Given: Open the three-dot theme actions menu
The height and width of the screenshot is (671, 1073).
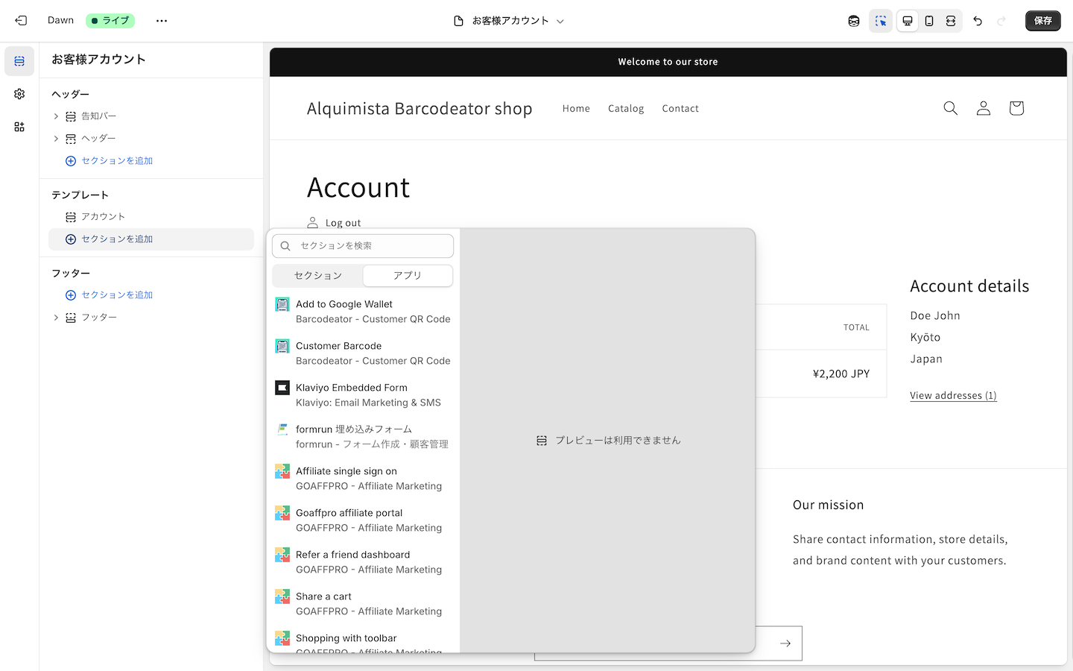Looking at the screenshot, I should [x=162, y=21].
